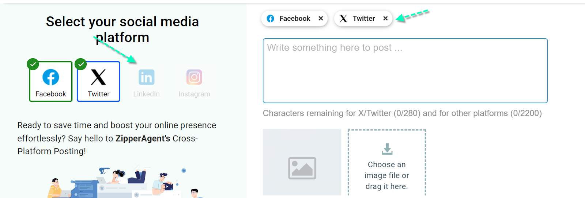Click the Twitter chip label text

pos(363,19)
